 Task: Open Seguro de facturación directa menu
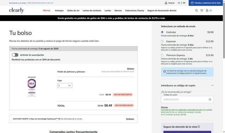coord(162,11)
